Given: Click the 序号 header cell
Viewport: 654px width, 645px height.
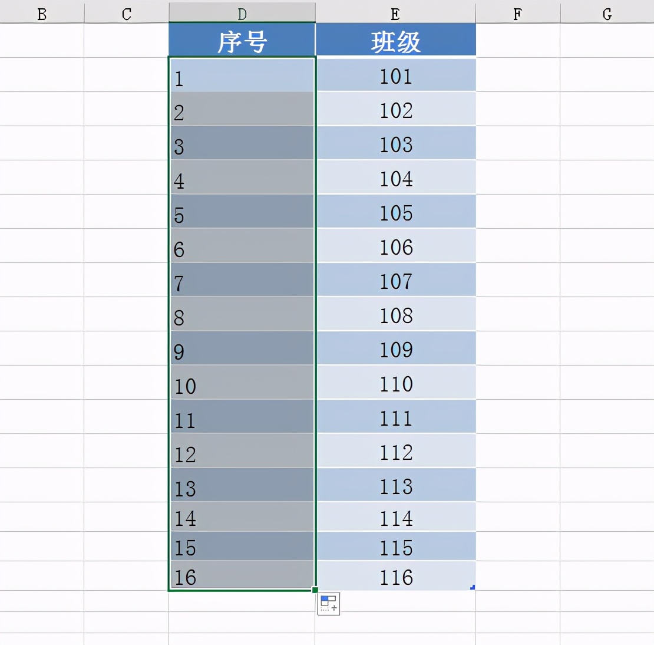Looking at the screenshot, I should [242, 39].
